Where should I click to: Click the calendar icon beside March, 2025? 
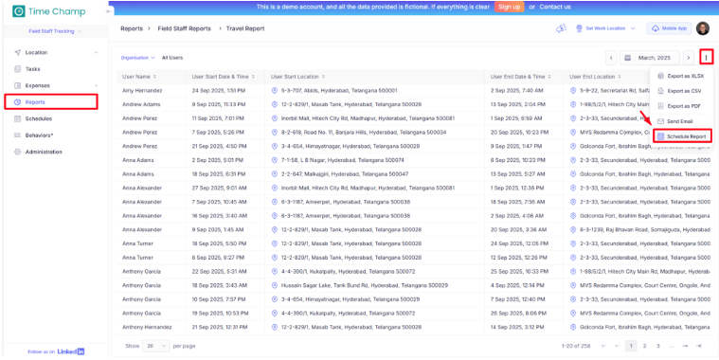click(x=628, y=58)
